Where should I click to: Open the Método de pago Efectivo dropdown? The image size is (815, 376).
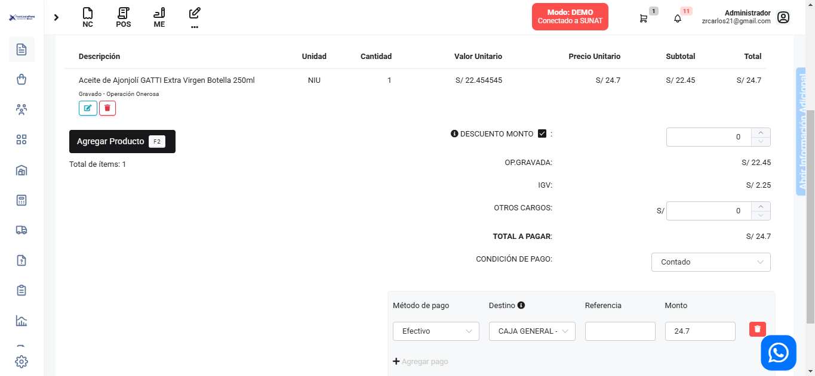pyautogui.click(x=436, y=331)
